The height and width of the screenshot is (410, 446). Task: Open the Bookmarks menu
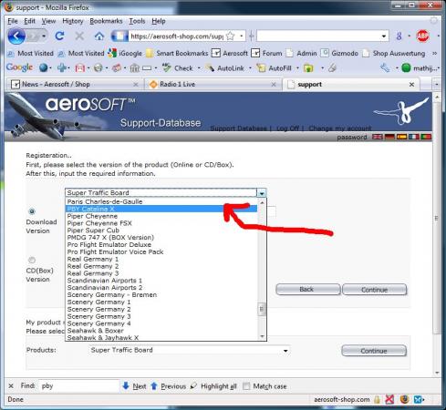pyautogui.click(x=106, y=21)
